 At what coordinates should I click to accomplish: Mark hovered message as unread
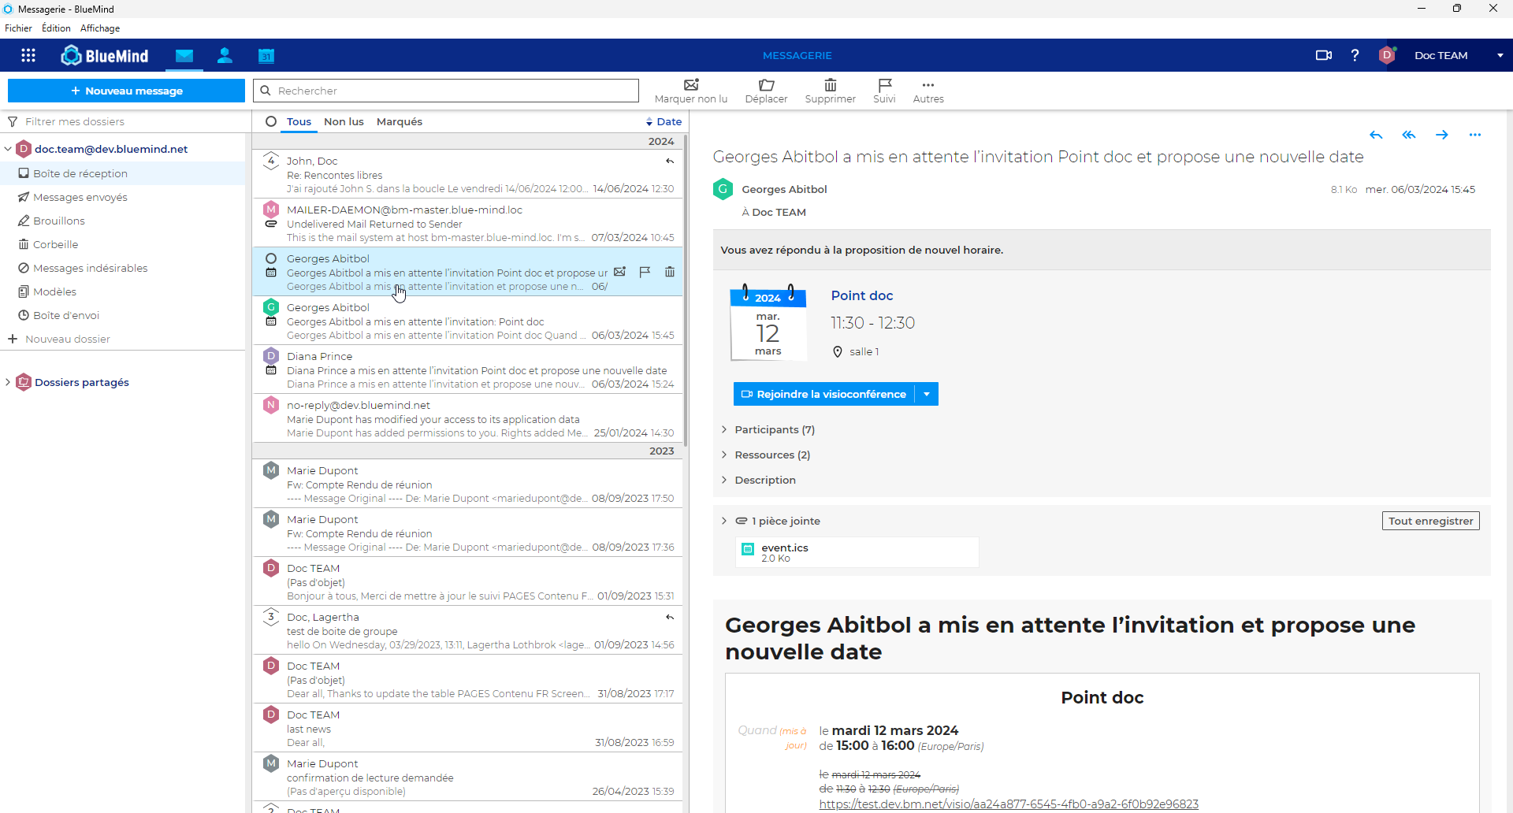[x=620, y=272]
